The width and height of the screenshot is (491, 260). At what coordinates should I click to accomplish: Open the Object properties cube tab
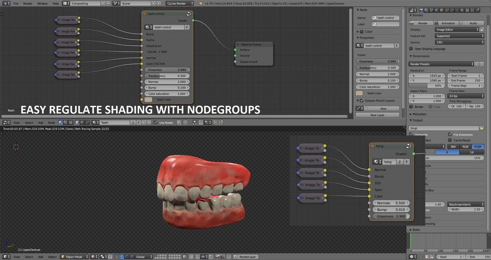(x=442, y=10)
